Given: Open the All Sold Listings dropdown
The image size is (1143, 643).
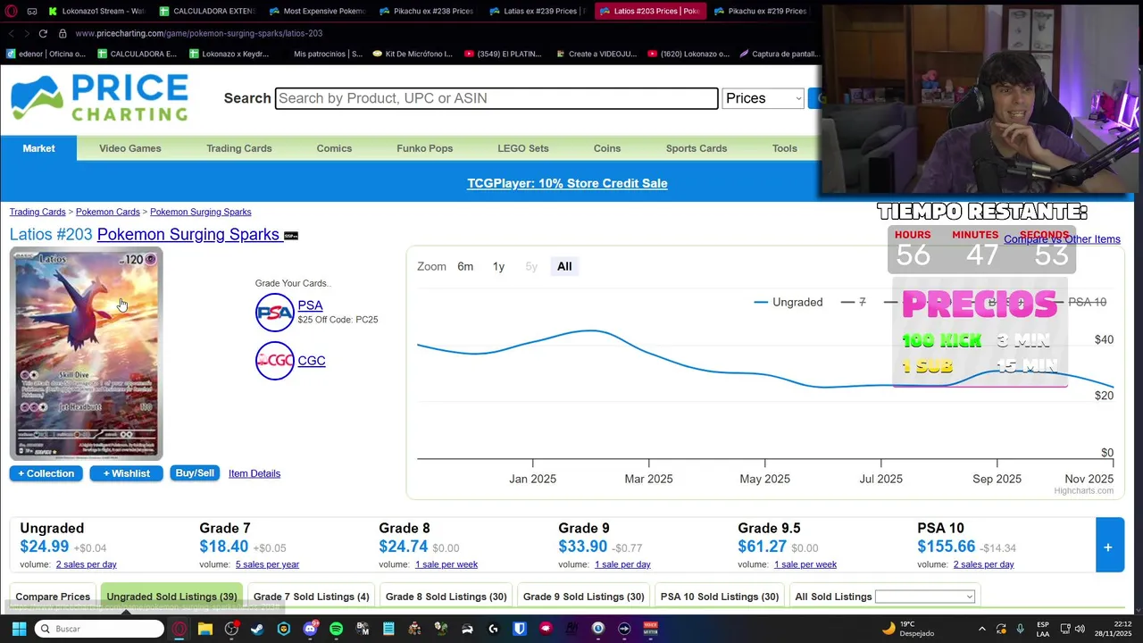Looking at the screenshot, I should pyautogui.click(x=924, y=597).
